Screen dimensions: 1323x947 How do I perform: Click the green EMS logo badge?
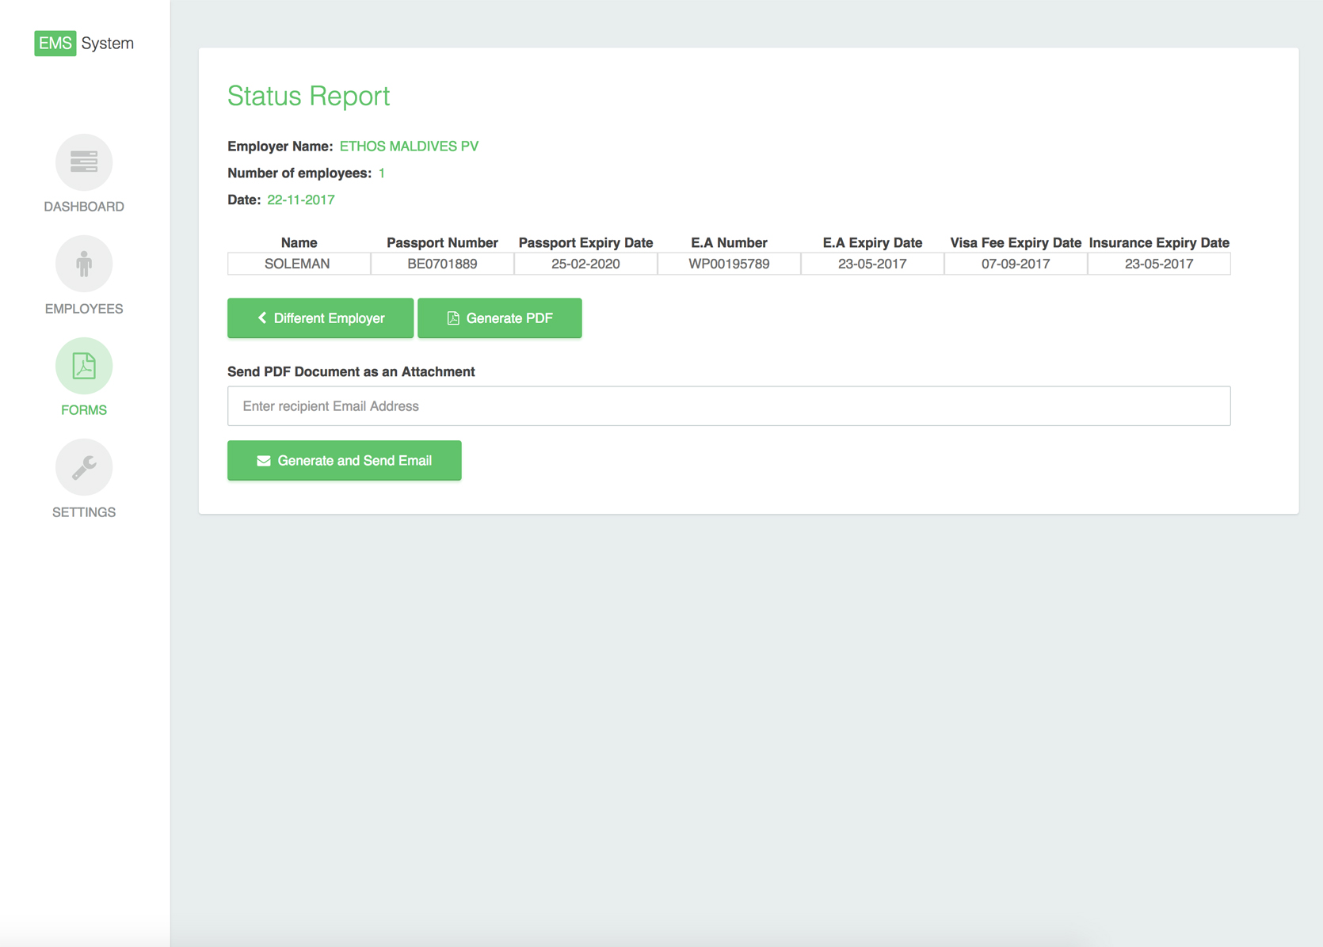click(x=55, y=44)
